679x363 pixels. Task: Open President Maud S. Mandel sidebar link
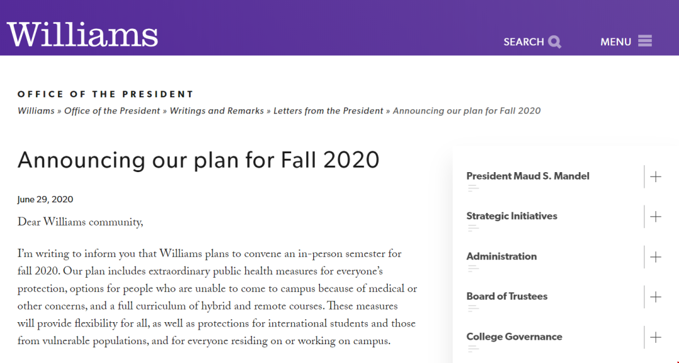point(528,176)
